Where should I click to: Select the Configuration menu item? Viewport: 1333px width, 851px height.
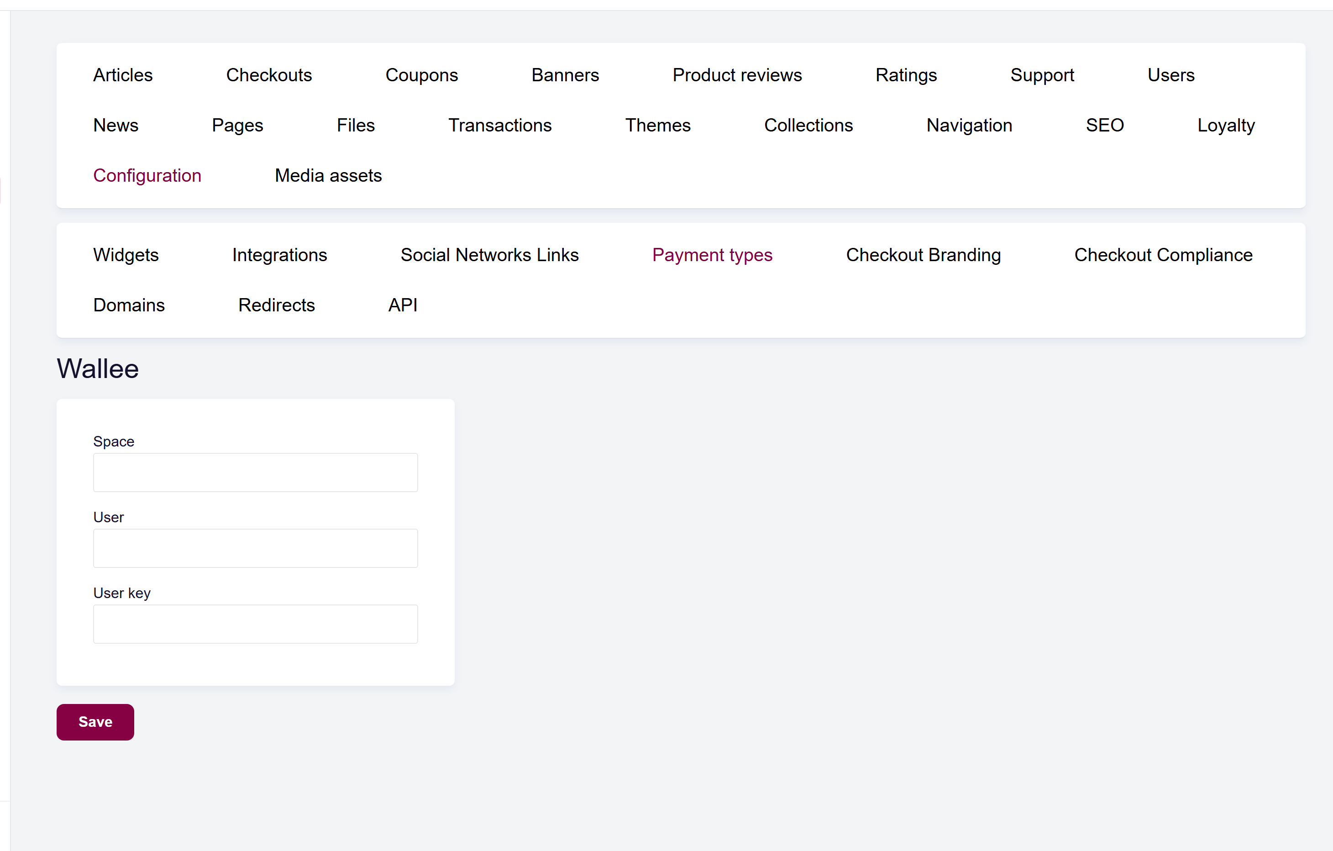[147, 175]
